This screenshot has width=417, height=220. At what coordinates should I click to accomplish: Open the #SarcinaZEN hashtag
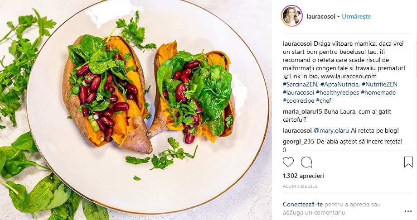tap(301, 85)
